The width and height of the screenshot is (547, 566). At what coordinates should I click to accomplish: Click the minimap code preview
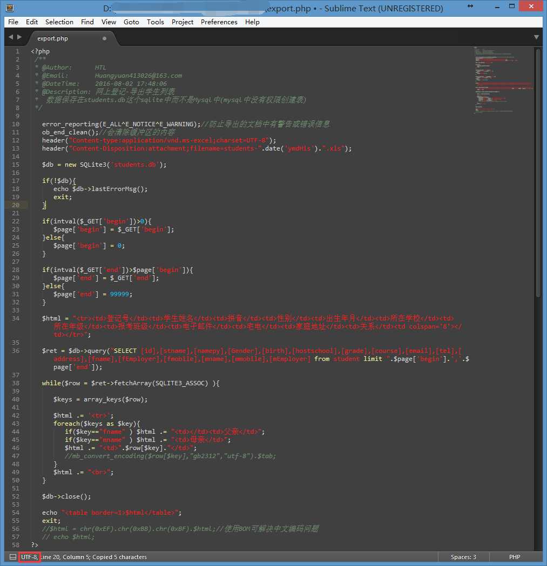503,80
